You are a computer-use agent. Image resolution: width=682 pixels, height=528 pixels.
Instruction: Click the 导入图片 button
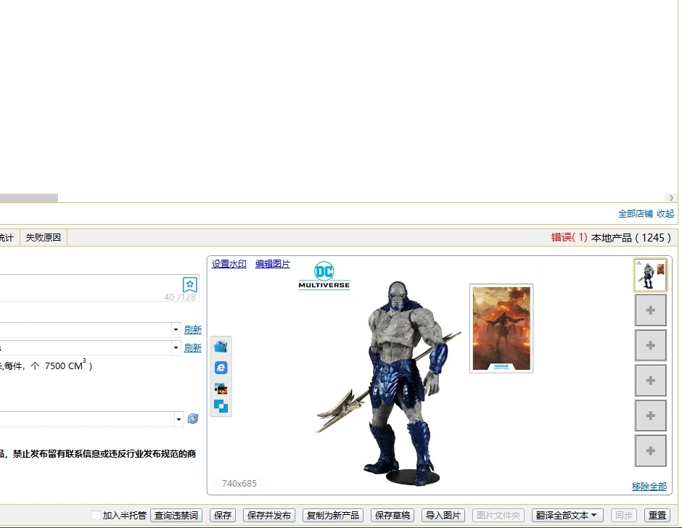(x=443, y=516)
